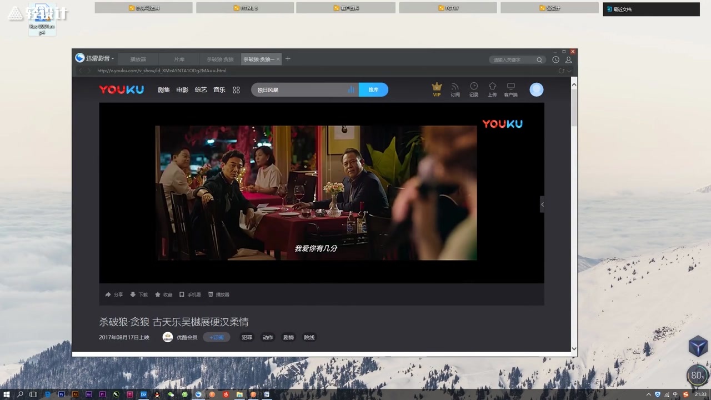Open the 音乐 category
Screen dimensions: 711x400
click(219, 90)
